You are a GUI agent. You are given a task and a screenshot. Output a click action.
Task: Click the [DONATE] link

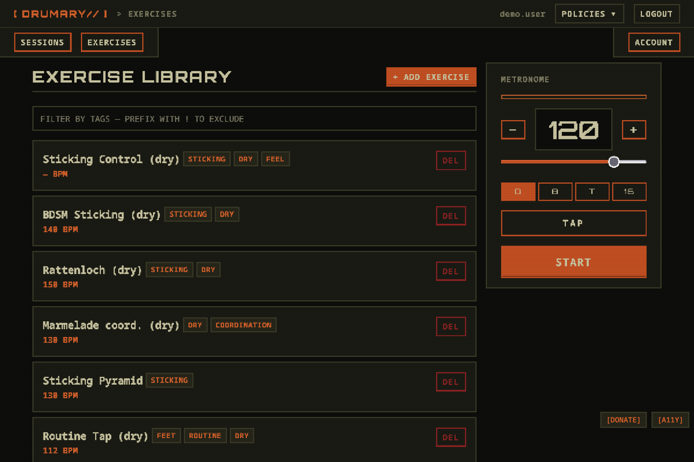coord(623,420)
